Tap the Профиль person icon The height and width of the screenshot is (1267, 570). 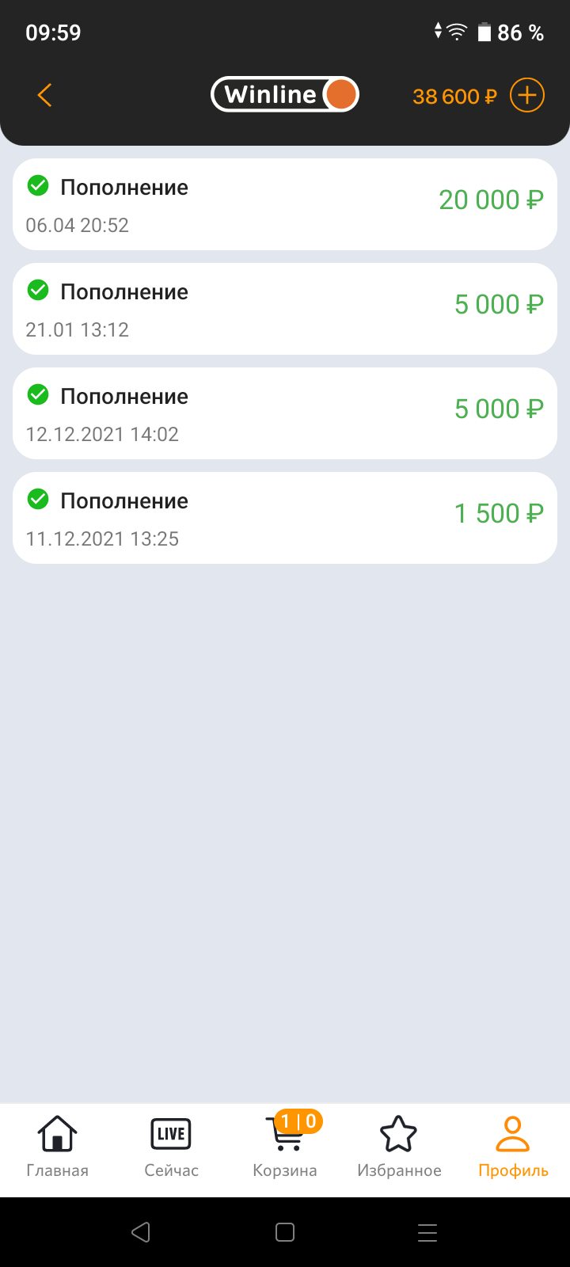pos(513,1134)
